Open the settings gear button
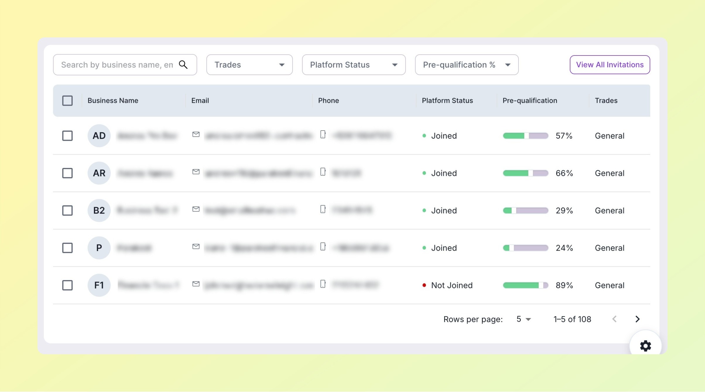Screen dimensions: 705x392 (x=645, y=346)
